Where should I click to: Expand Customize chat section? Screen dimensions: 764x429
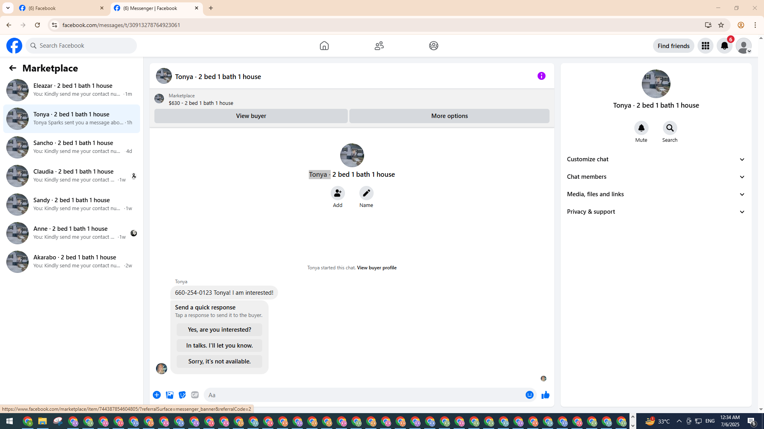click(655, 159)
